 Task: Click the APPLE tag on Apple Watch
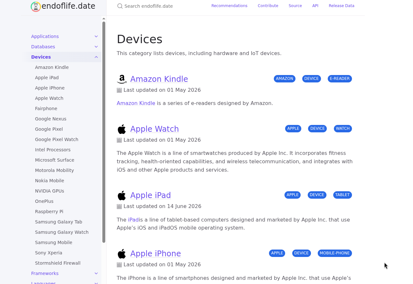[293, 128]
